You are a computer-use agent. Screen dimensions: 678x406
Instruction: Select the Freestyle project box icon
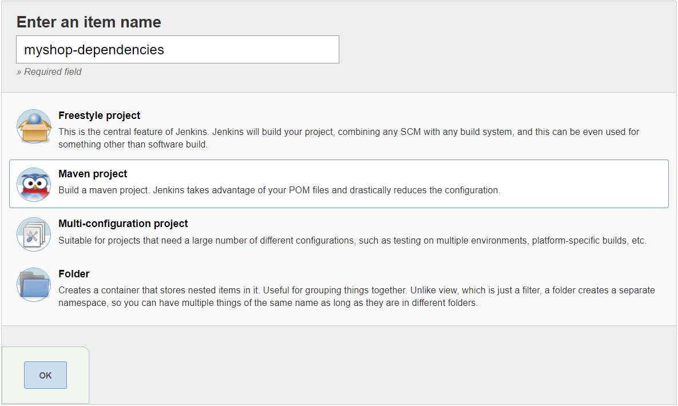tap(34, 126)
